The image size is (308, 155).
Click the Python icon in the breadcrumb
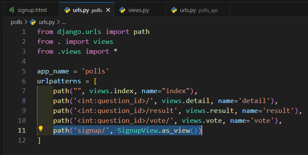click(x=33, y=22)
